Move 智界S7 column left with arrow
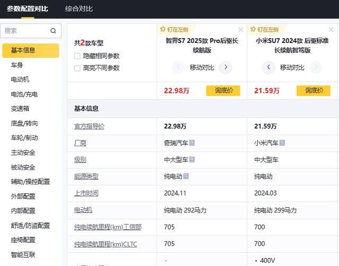Screen dimensions: 339x266 coord(179,67)
